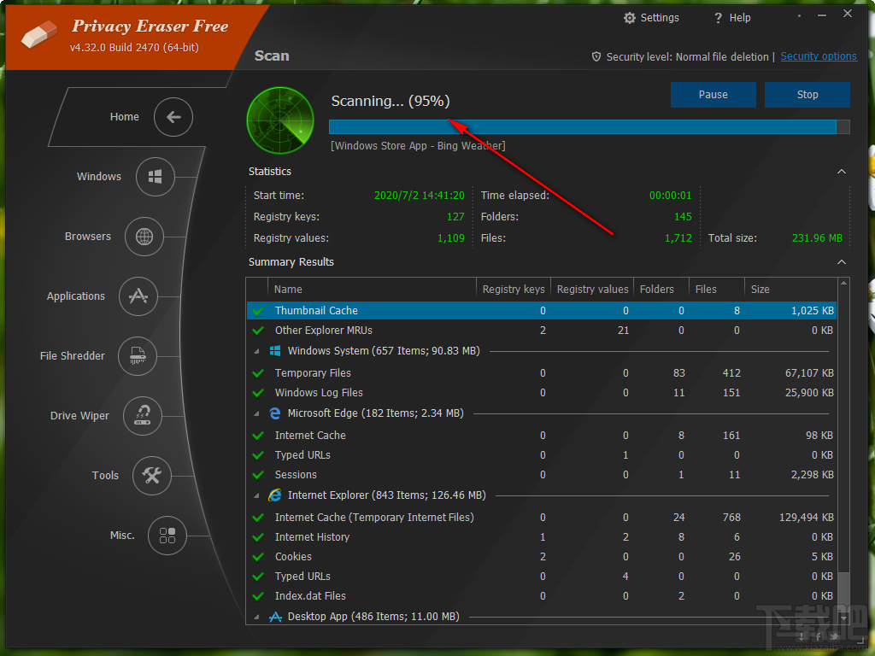875x656 pixels.
Task: Toggle the Thumbnail Cache check mark
Action: (258, 311)
